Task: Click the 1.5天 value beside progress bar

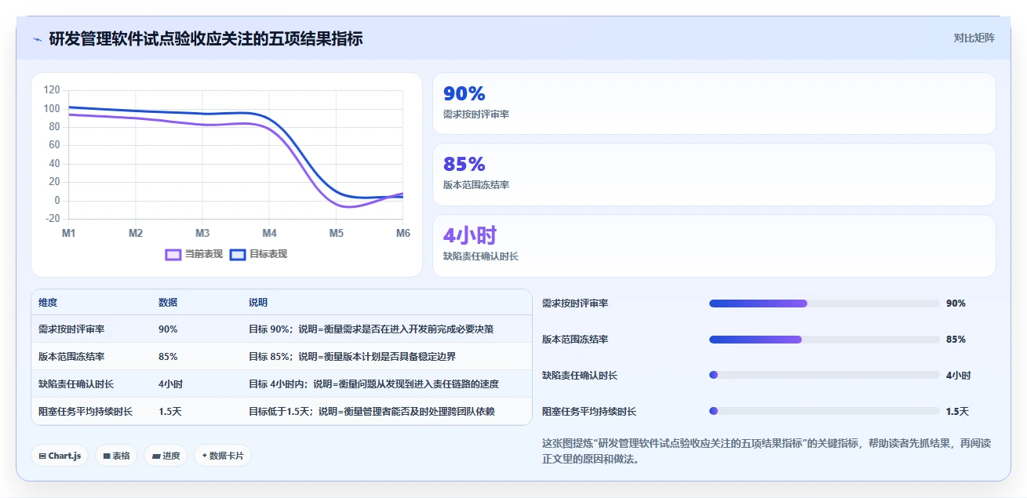Action: 957,411
